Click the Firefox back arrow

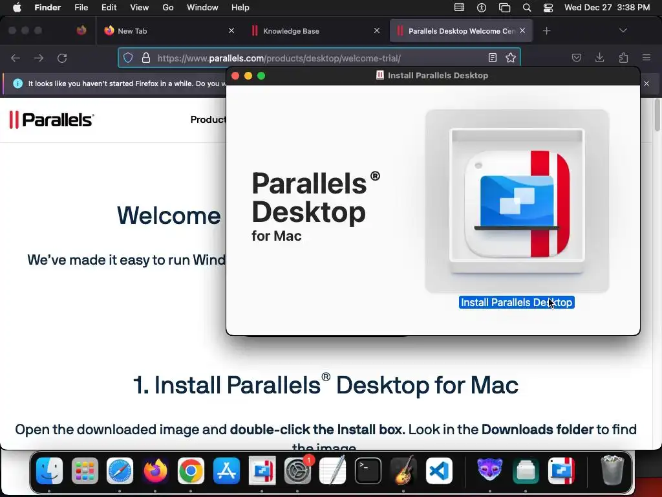tap(16, 58)
